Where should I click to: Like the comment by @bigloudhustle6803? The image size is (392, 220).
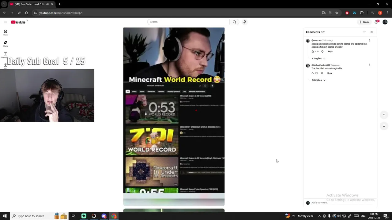313,73
